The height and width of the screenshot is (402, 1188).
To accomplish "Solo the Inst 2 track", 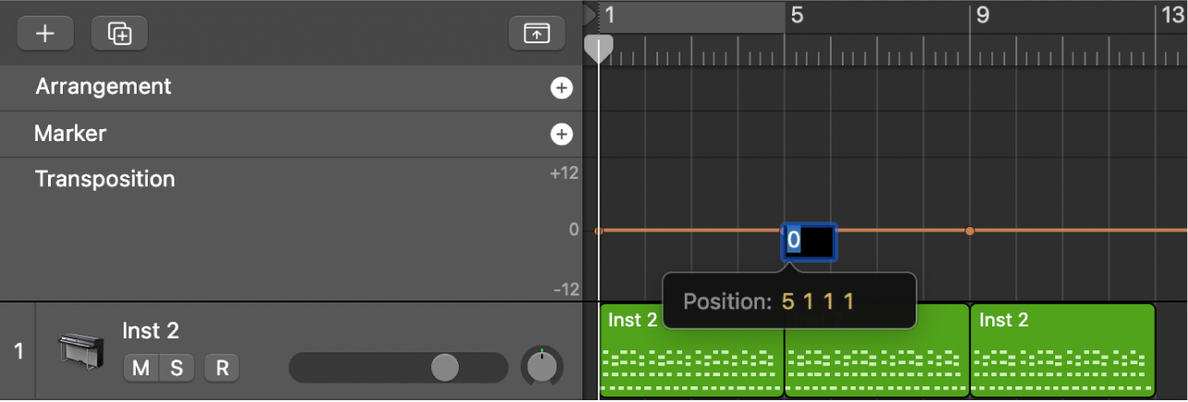I will [176, 368].
